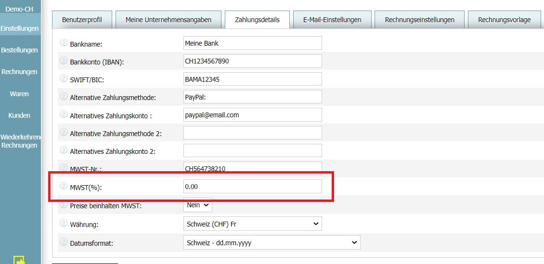
Task: Click help icon beside Bankname
Action: pyautogui.click(x=64, y=43)
